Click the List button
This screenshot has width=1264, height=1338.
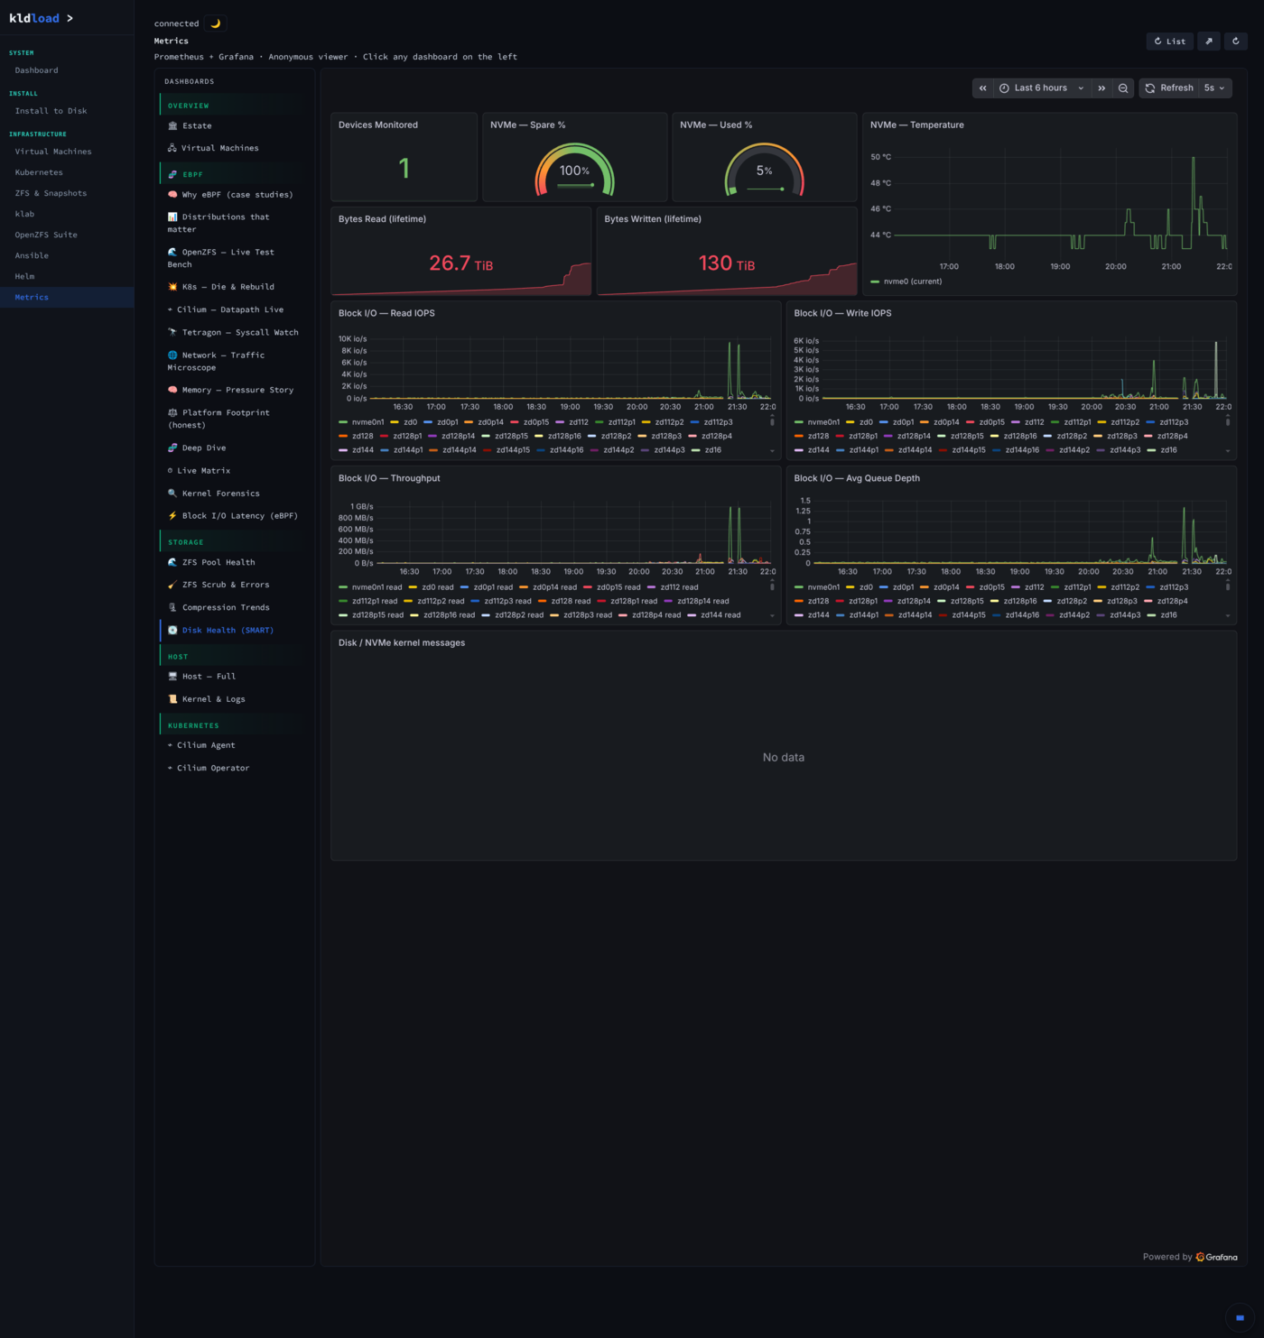click(x=1169, y=41)
